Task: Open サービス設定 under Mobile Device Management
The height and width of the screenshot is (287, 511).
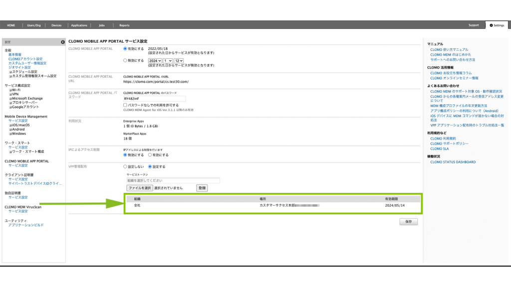Action: coord(18,121)
